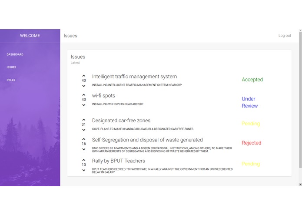
Task: Click Pending status of car-free zones issue
Action: (x=251, y=124)
